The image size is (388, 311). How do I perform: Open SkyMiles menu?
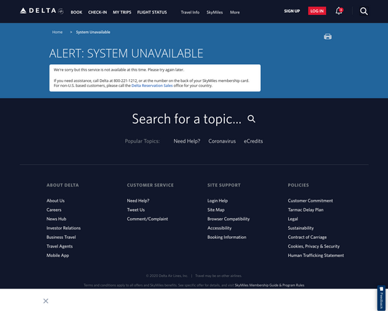pos(215,12)
